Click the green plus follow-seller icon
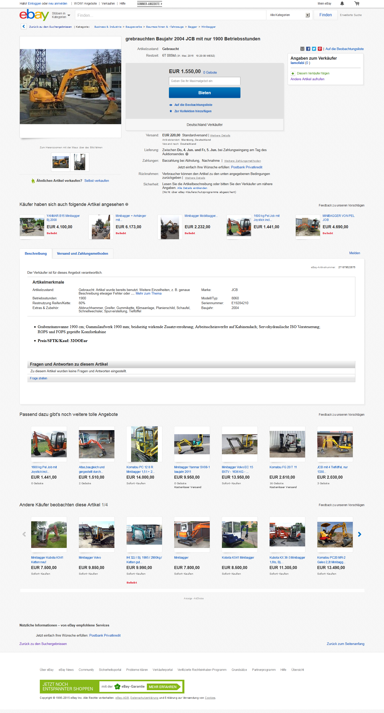Image resolution: width=384 pixels, height=713 pixels. [x=293, y=73]
